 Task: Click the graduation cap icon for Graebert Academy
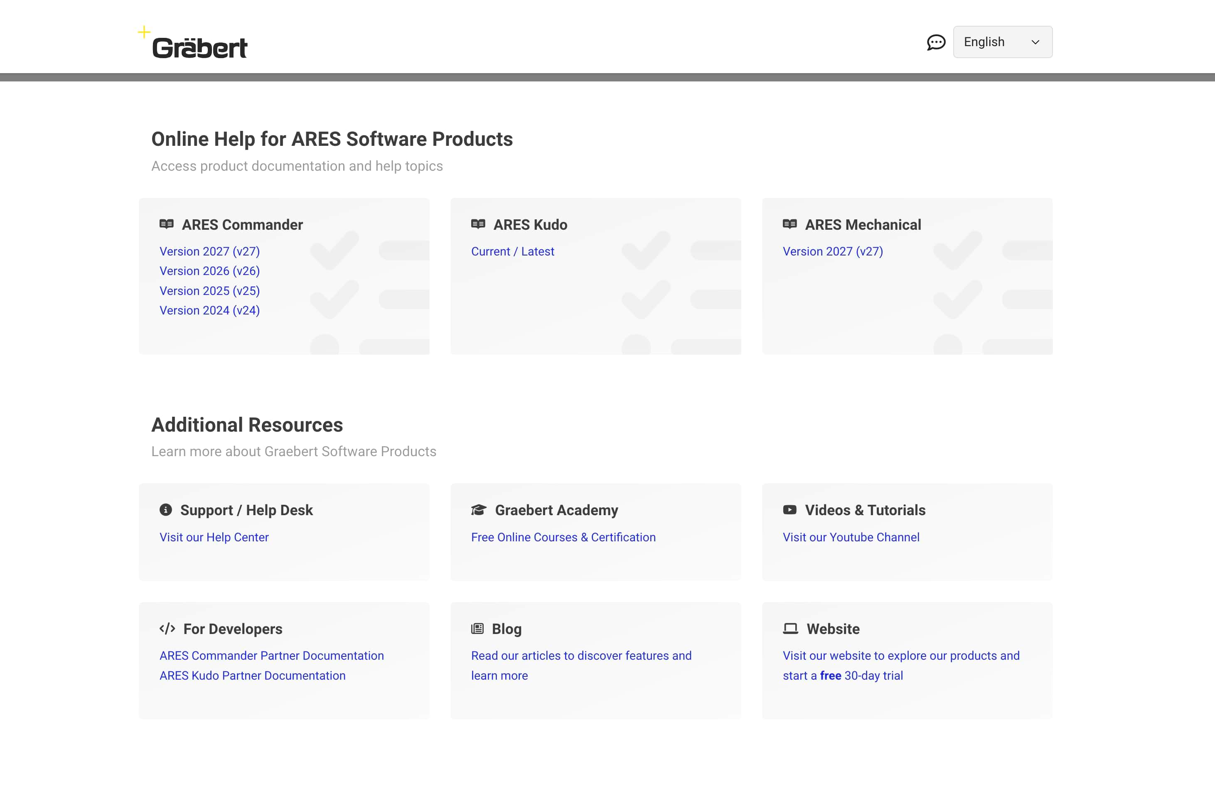479,510
